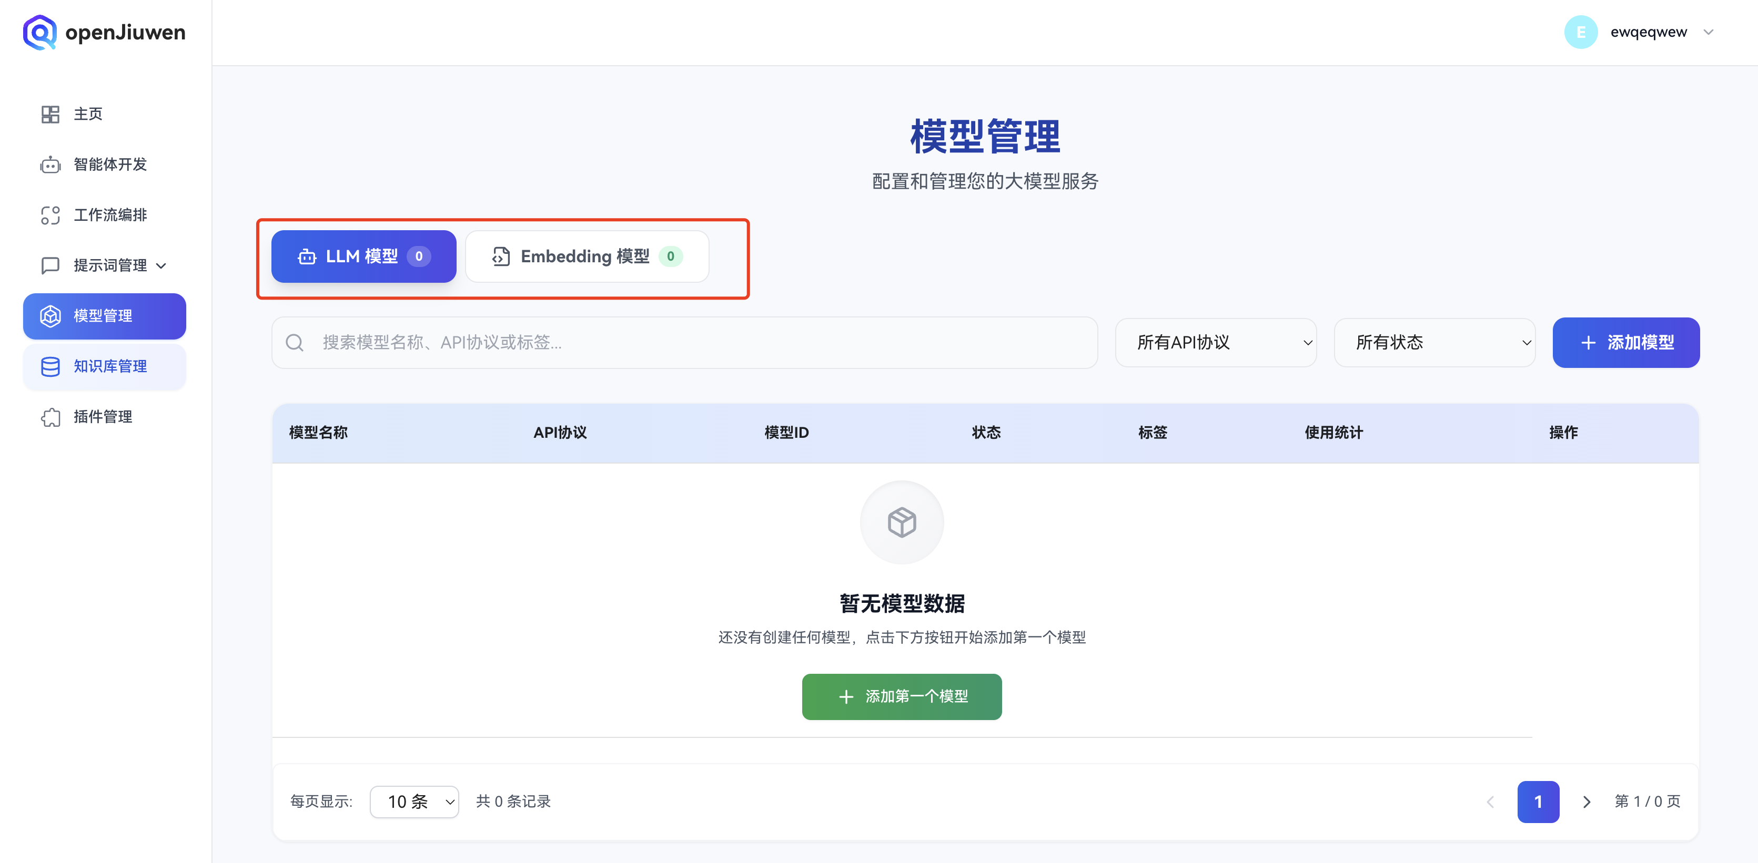The width and height of the screenshot is (1758, 863).
Task: Expand the 提示词管理 chevron
Action: pyautogui.click(x=161, y=265)
